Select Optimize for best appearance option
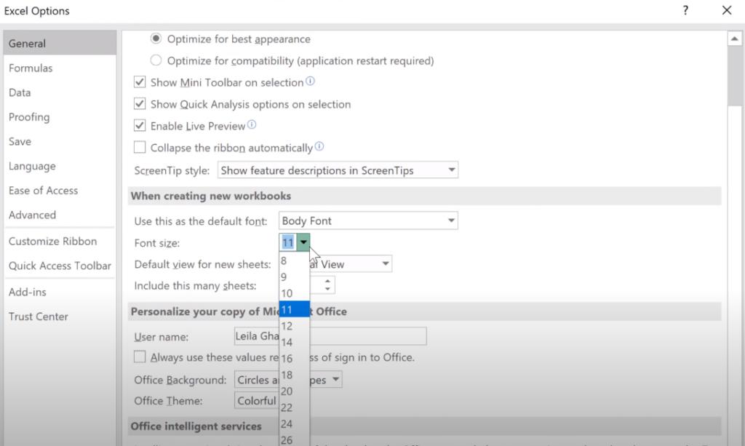745x446 pixels. pos(156,39)
